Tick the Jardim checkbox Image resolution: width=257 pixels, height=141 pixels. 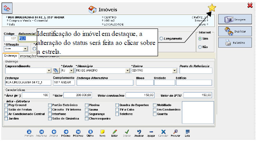tap(6, 119)
